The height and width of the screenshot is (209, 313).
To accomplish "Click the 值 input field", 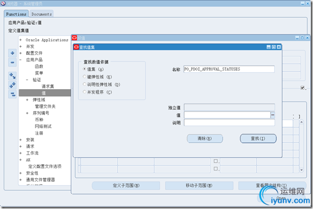I will 227,115.
